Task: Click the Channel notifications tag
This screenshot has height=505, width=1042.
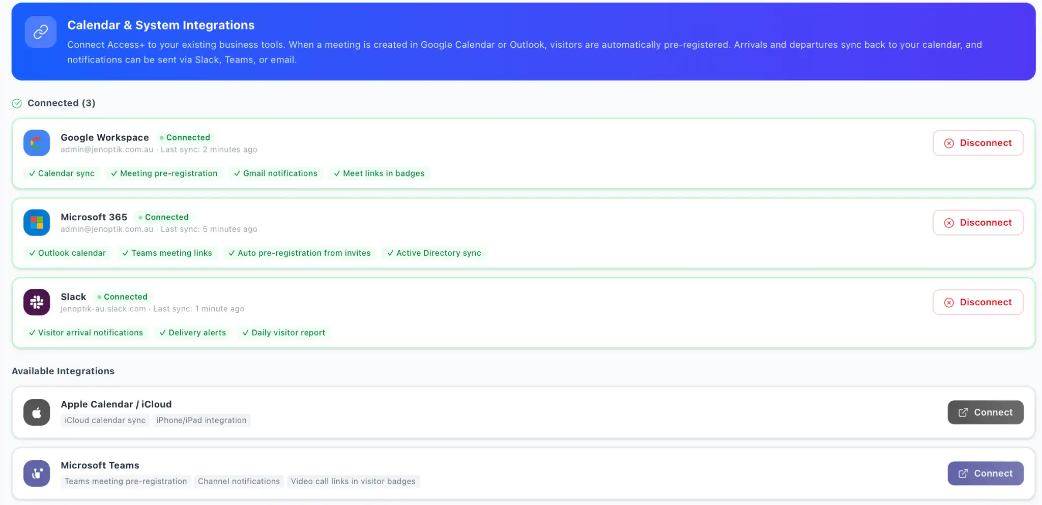Action: (239, 482)
